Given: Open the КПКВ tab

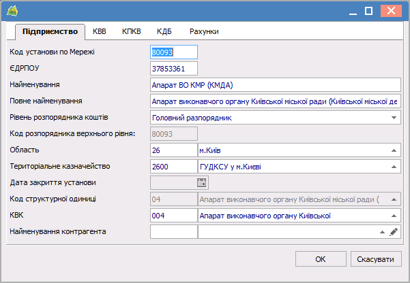Looking at the screenshot, I should (131, 31).
